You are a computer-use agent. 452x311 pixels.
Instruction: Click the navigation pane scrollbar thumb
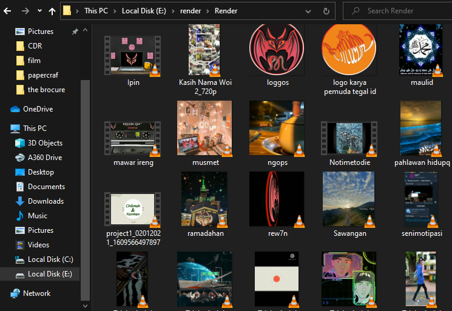point(85,190)
